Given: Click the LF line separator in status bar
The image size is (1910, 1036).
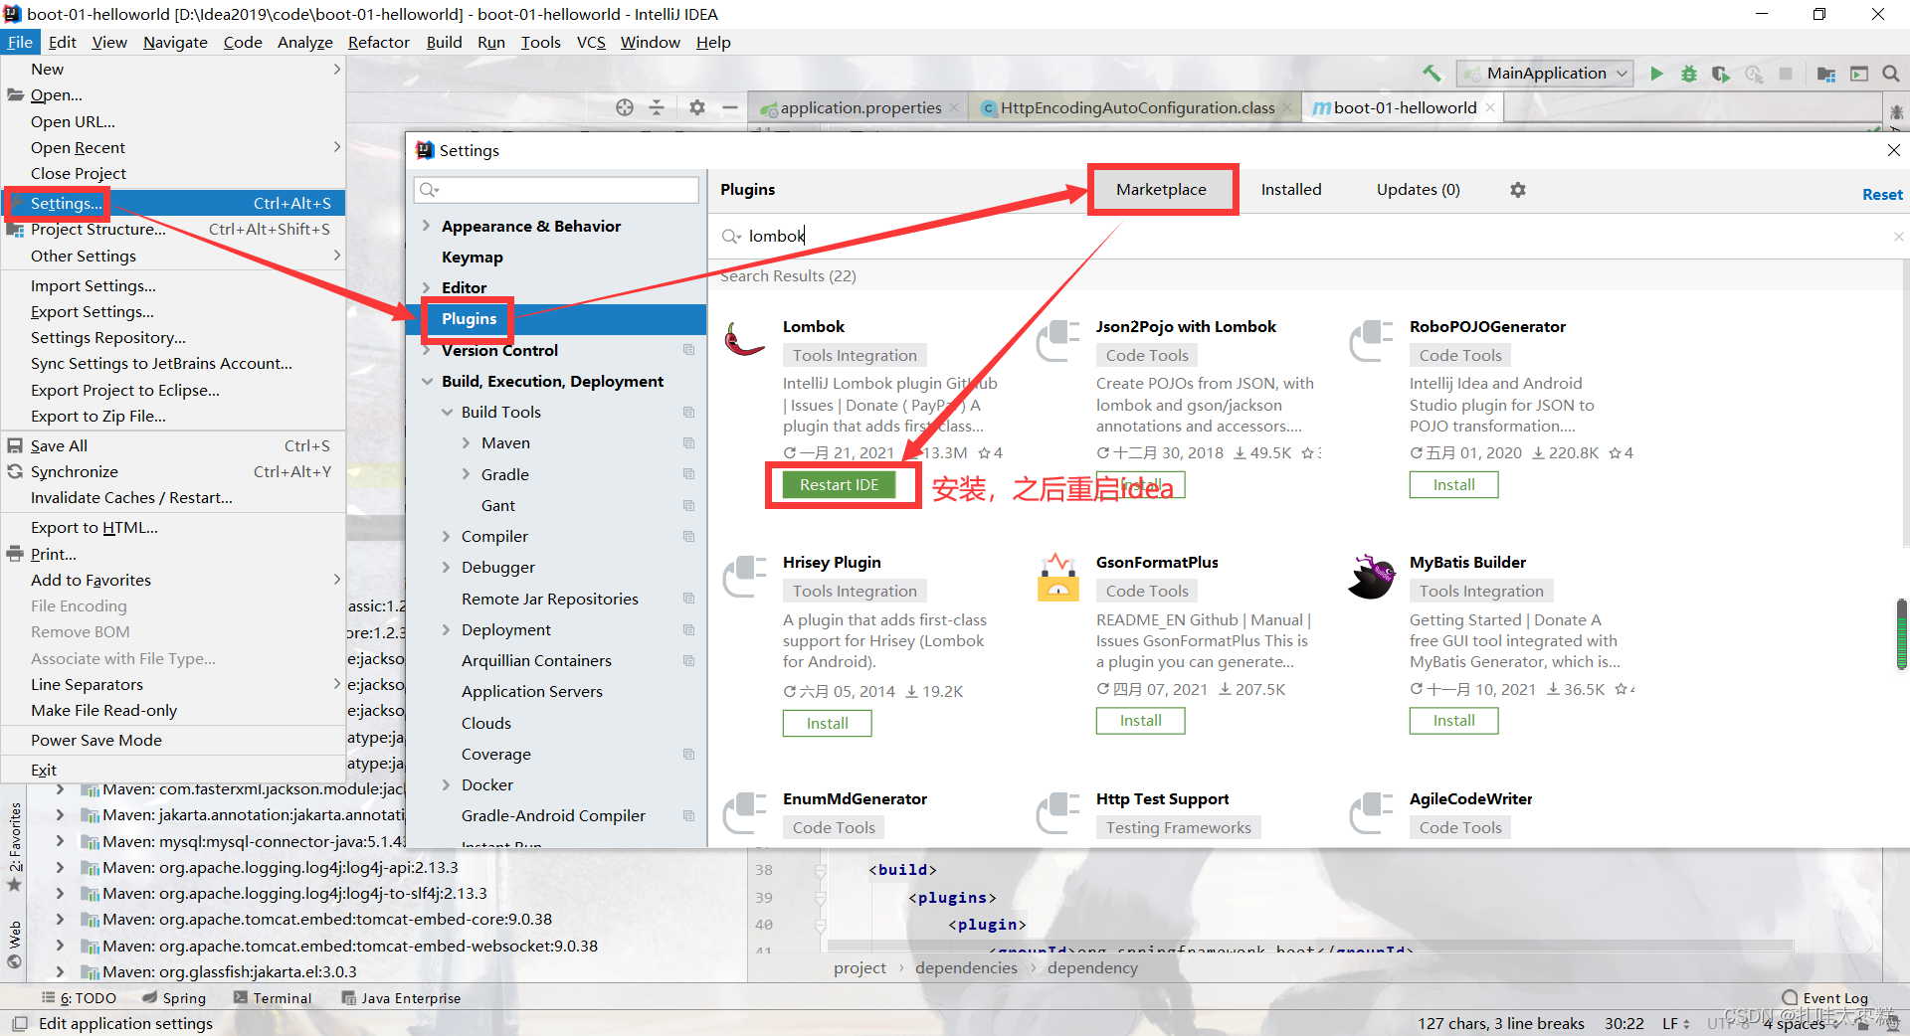Looking at the screenshot, I should (1676, 1023).
